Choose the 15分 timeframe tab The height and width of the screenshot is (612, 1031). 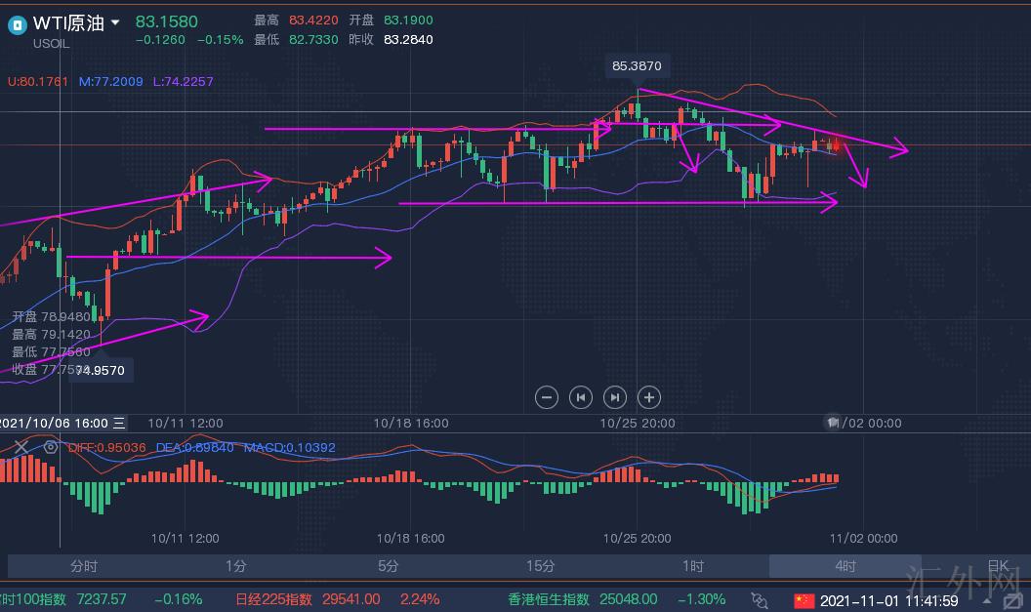point(540,566)
